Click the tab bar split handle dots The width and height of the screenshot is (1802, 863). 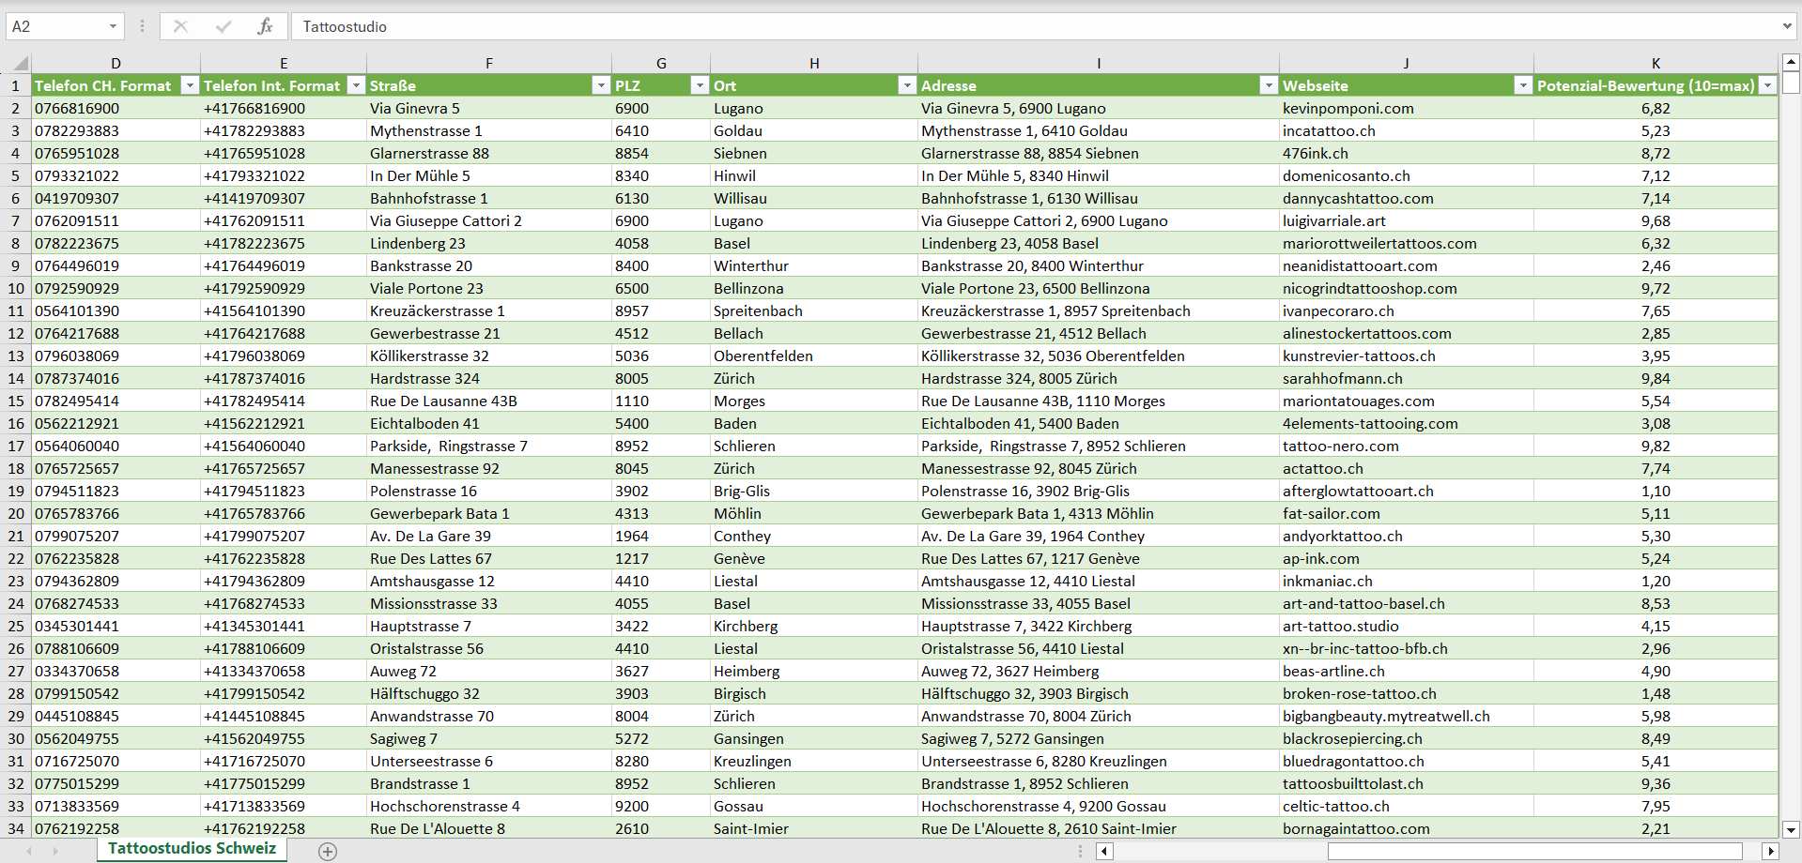[1080, 852]
